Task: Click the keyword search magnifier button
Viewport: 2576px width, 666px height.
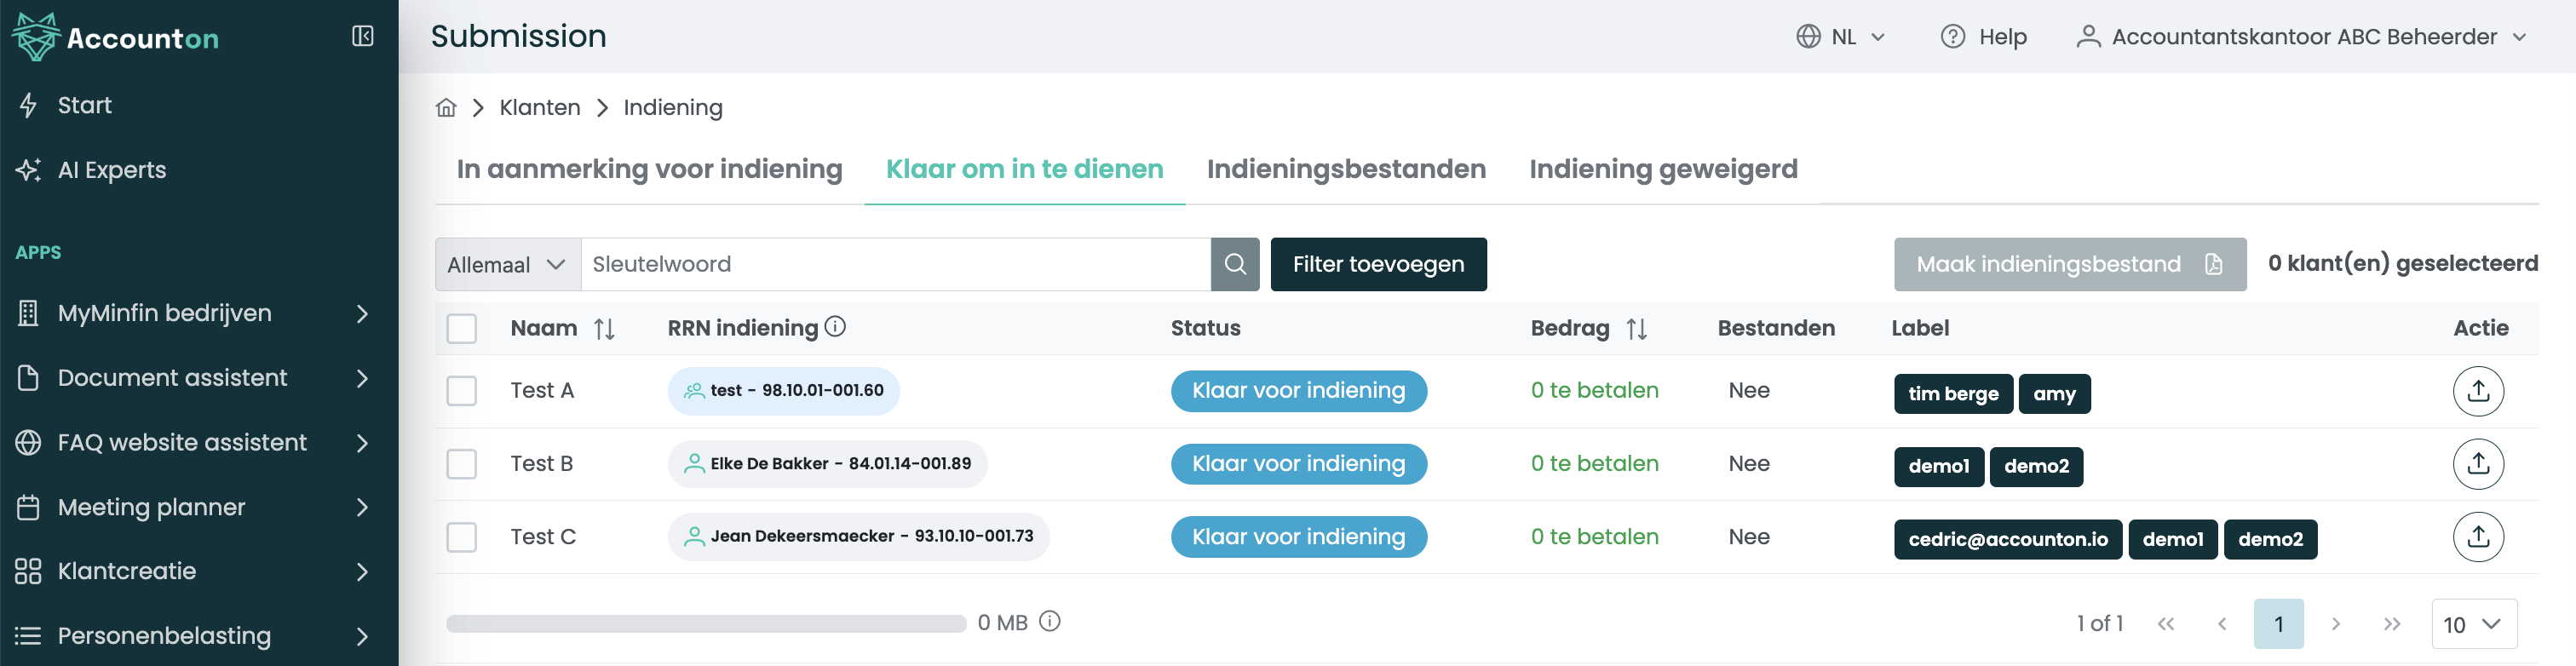Action: pos(1234,264)
